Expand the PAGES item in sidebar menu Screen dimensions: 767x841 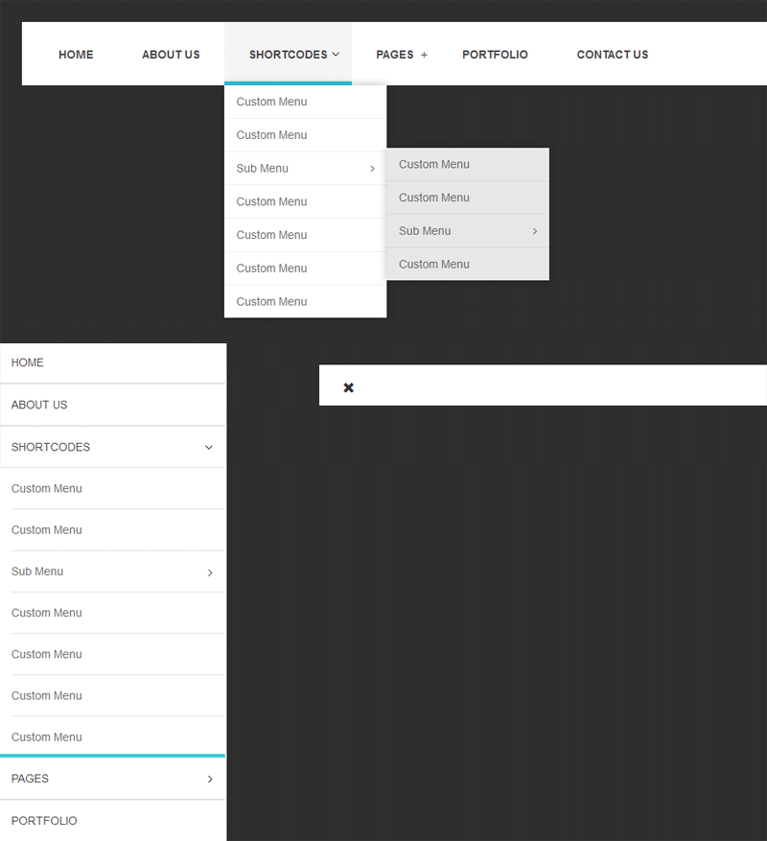point(210,780)
